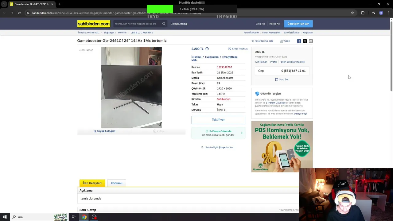Open Windows Start menu
Screen dimensions: 393x221
pyautogui.click(x=5, y=217)
